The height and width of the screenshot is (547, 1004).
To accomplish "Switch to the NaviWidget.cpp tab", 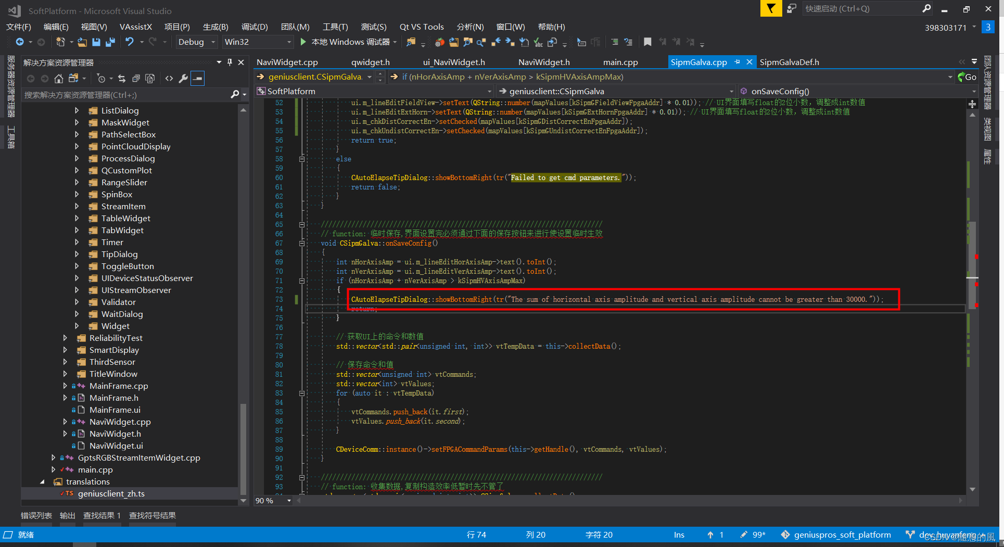I will (x=287, y=62).
